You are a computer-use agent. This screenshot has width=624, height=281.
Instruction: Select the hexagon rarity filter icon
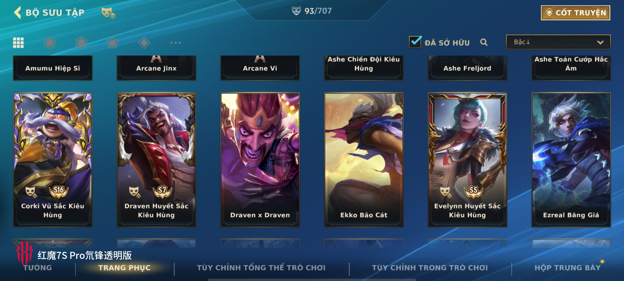point(81,43)
